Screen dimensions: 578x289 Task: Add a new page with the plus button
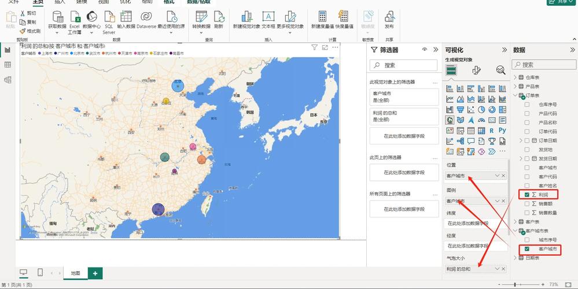[x=95, y=273]
